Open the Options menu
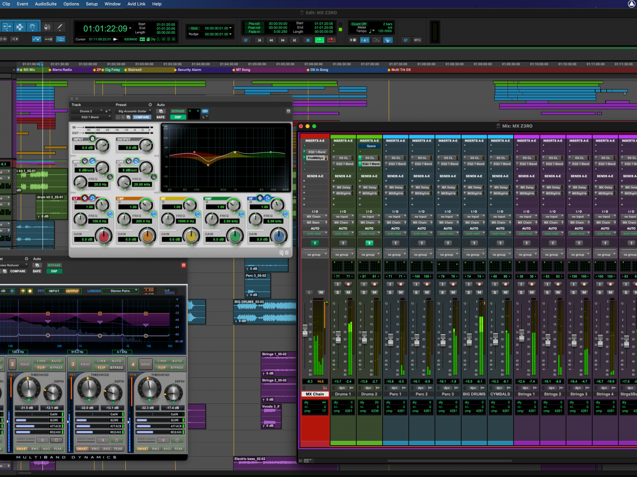The width and height of the screenshot is (637, 477). tap(71, 4)
